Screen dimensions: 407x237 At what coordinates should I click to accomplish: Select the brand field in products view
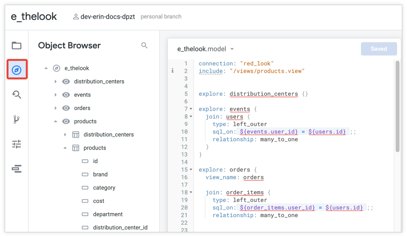(100, 174)
